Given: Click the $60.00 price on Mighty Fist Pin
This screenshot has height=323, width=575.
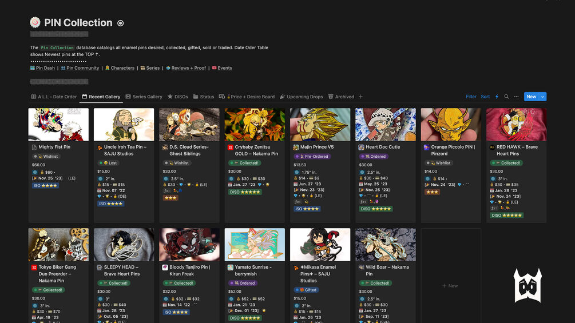Looking at the screenshot, I should [38, 165].
